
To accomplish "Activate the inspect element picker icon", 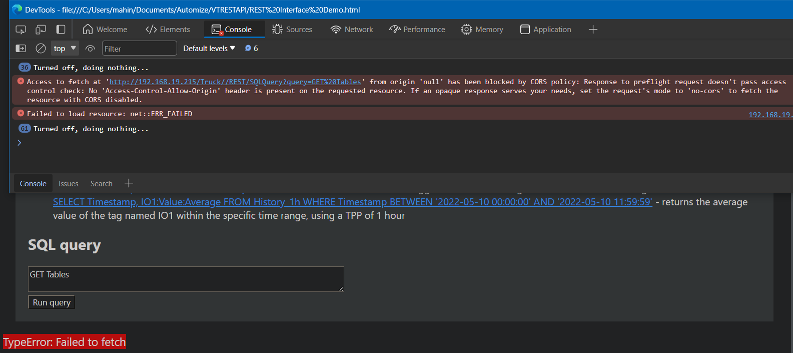I will pos(21,30).
